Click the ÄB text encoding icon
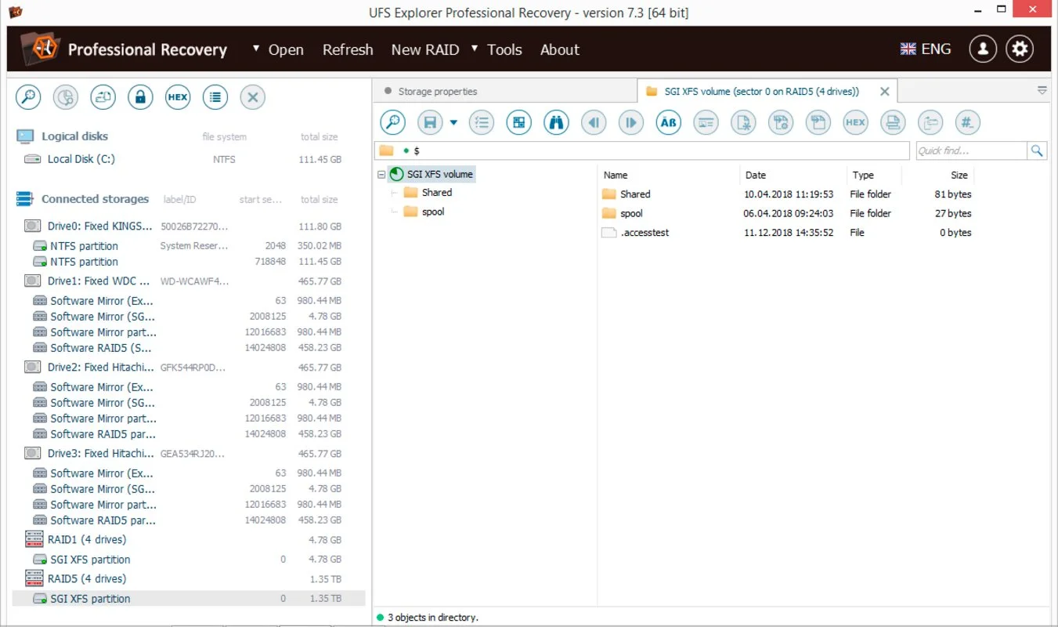The height and width of the screenshot is (627, 1058). pyautogui.click(x=668, y=122)
